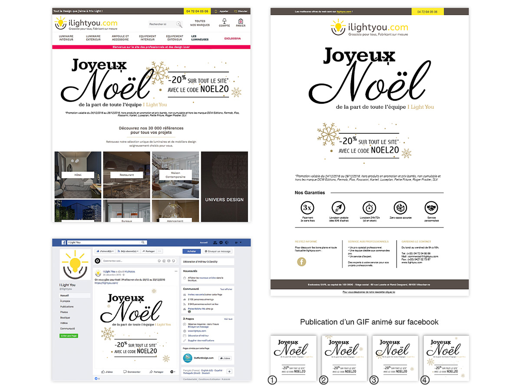This screenshot has width=521, height=390.
Task: Open the Luminaire Intérieur menu
Action: click(66, 38)
